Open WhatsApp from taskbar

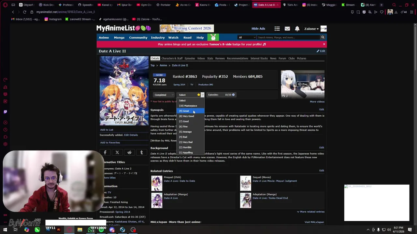91,230
